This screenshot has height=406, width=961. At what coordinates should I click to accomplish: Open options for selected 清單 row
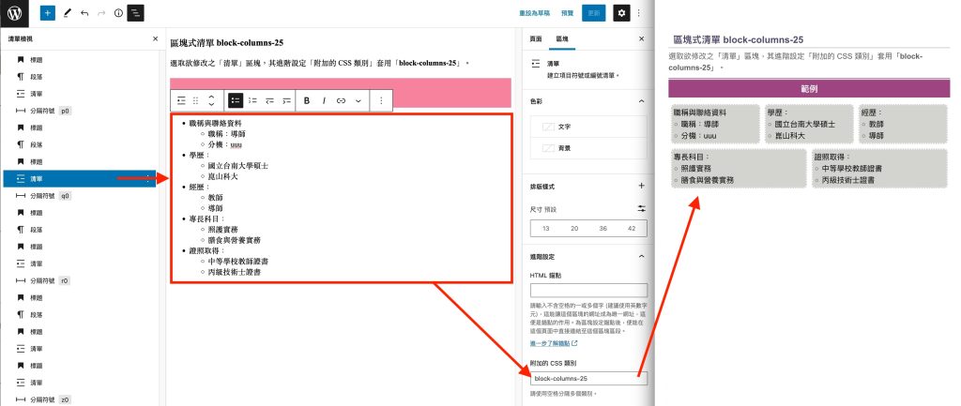point(147,178)
